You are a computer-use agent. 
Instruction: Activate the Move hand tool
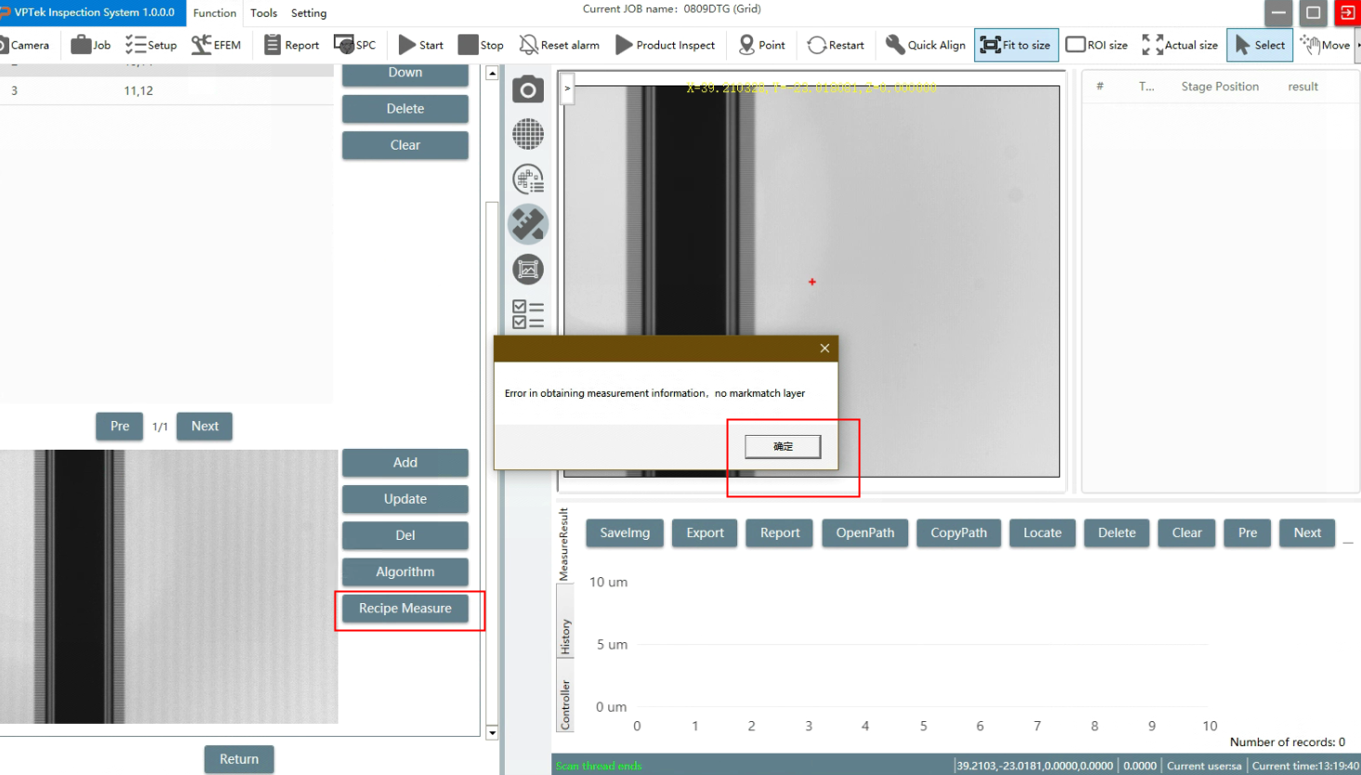(x=1326, y=45)
